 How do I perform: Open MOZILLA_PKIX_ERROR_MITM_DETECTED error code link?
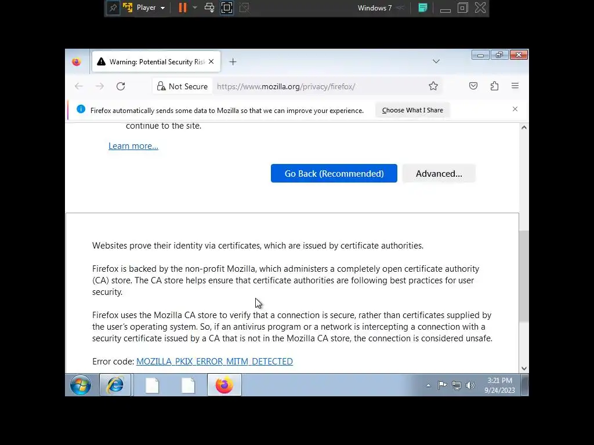(x=215, y=362)
